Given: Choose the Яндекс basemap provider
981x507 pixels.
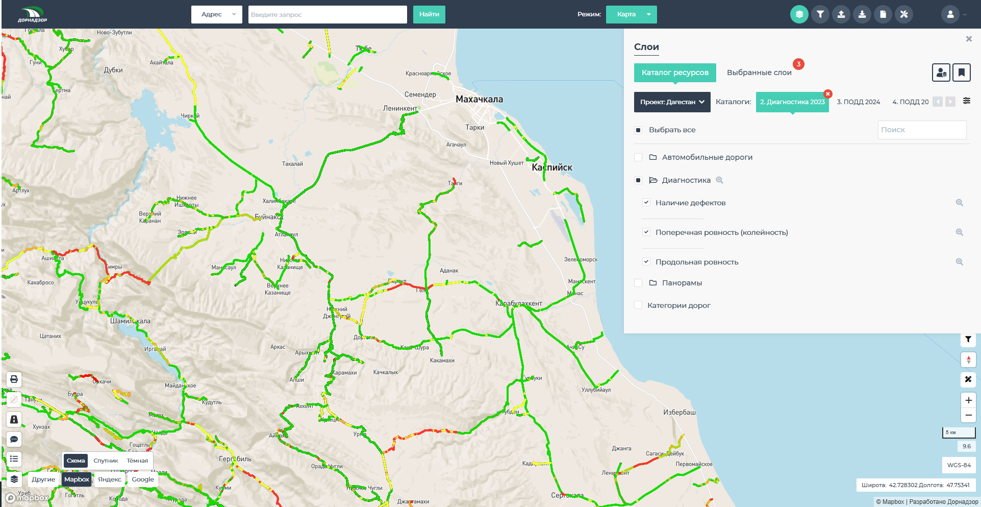Looking at the screenshot, I should point(110,479).
